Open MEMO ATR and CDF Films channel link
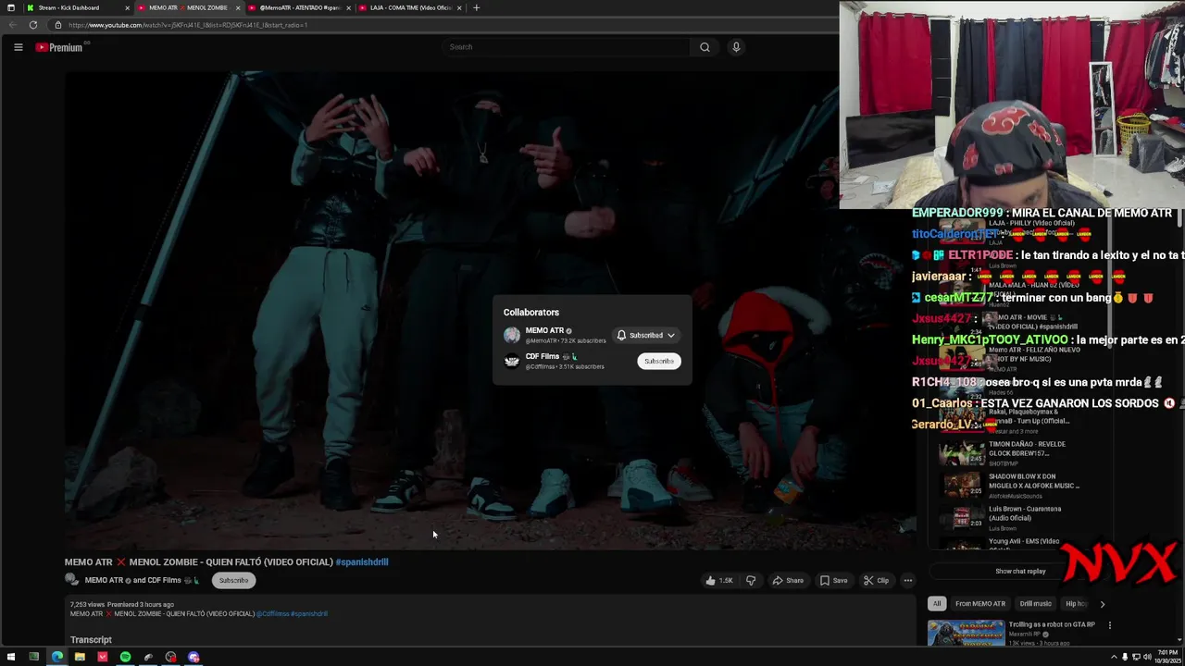The width and height of the screenshot is (1185, 666). pos(143,580)
